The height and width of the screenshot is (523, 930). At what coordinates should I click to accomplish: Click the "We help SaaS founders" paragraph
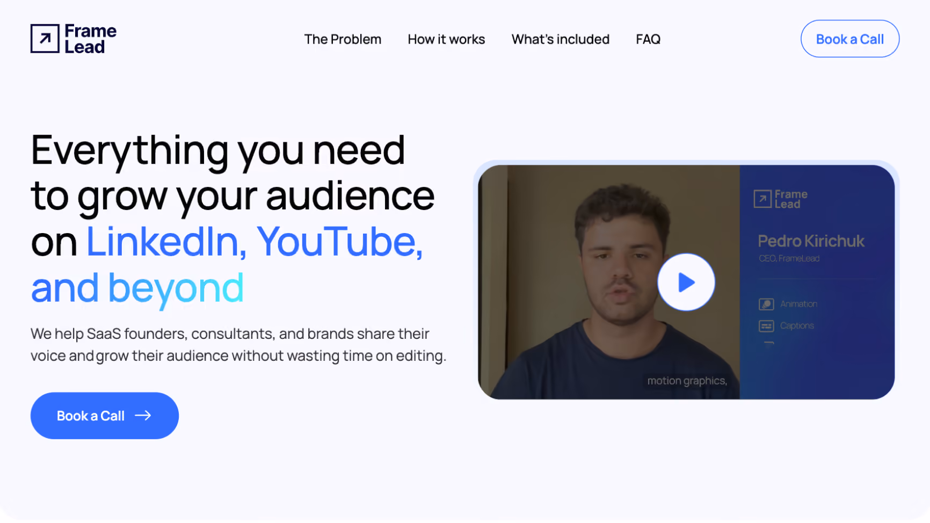238,345
